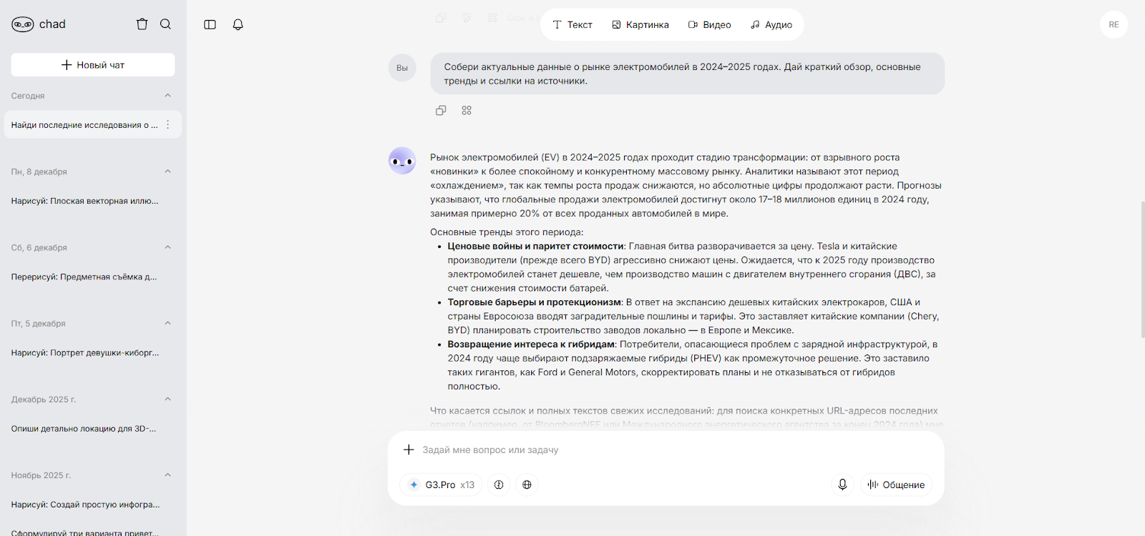Toggle the circular mode button beside G3.Pro
Screen dimensions: 1145x536
[x=499, y=485]
